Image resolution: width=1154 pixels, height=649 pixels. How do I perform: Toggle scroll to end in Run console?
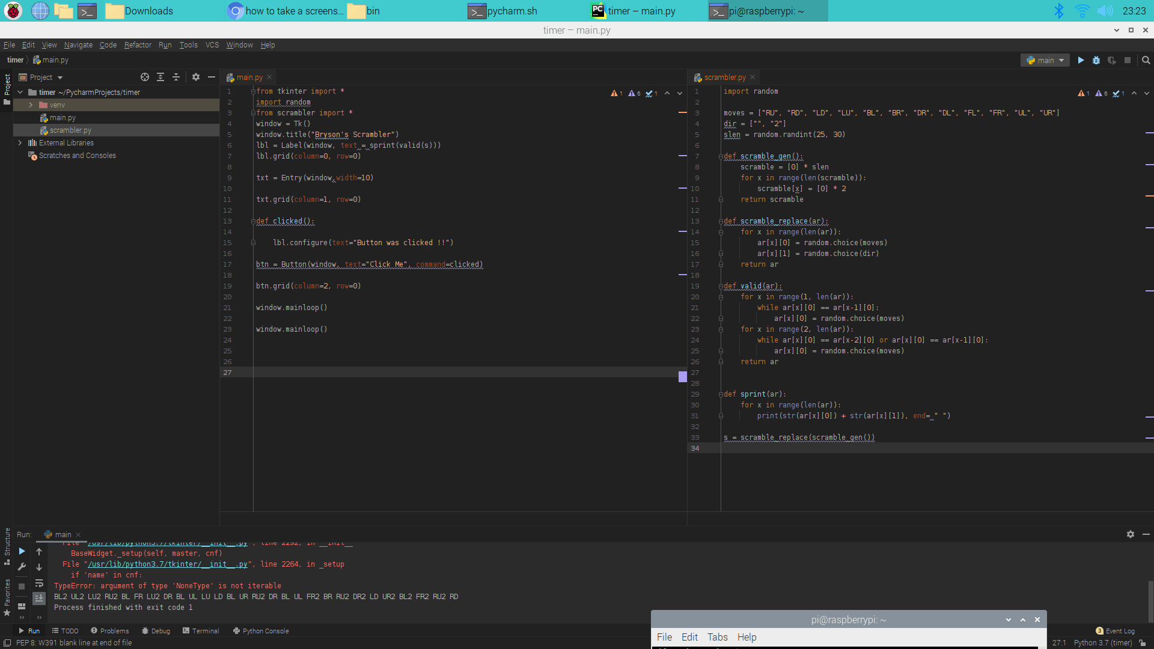(39, 598)
